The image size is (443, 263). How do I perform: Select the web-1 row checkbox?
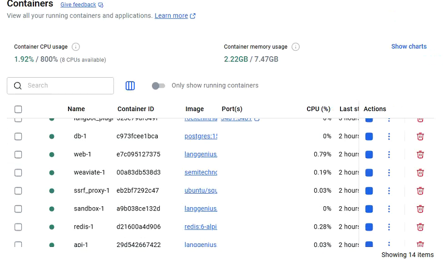[18, 155]
